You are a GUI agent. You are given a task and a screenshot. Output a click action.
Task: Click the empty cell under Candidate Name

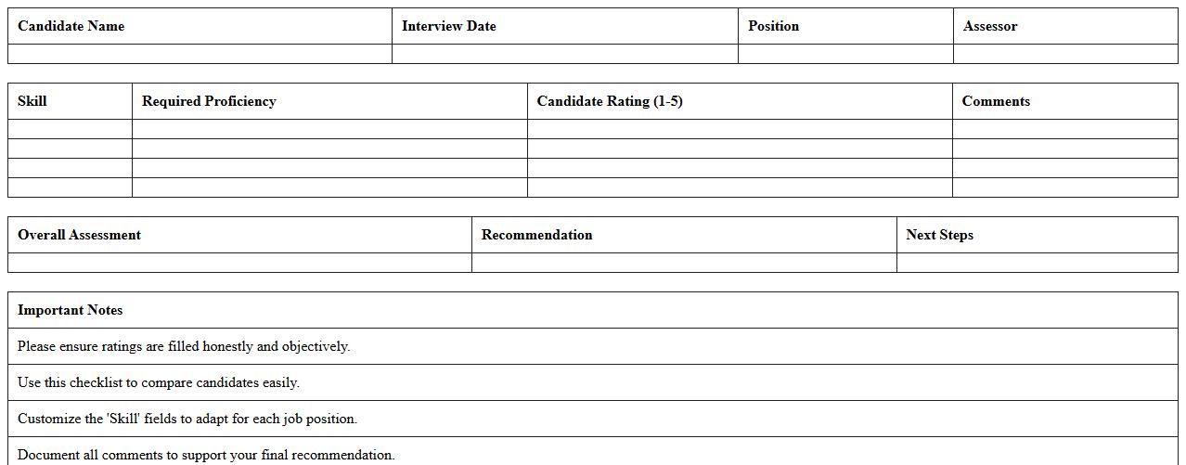point(200,54)
